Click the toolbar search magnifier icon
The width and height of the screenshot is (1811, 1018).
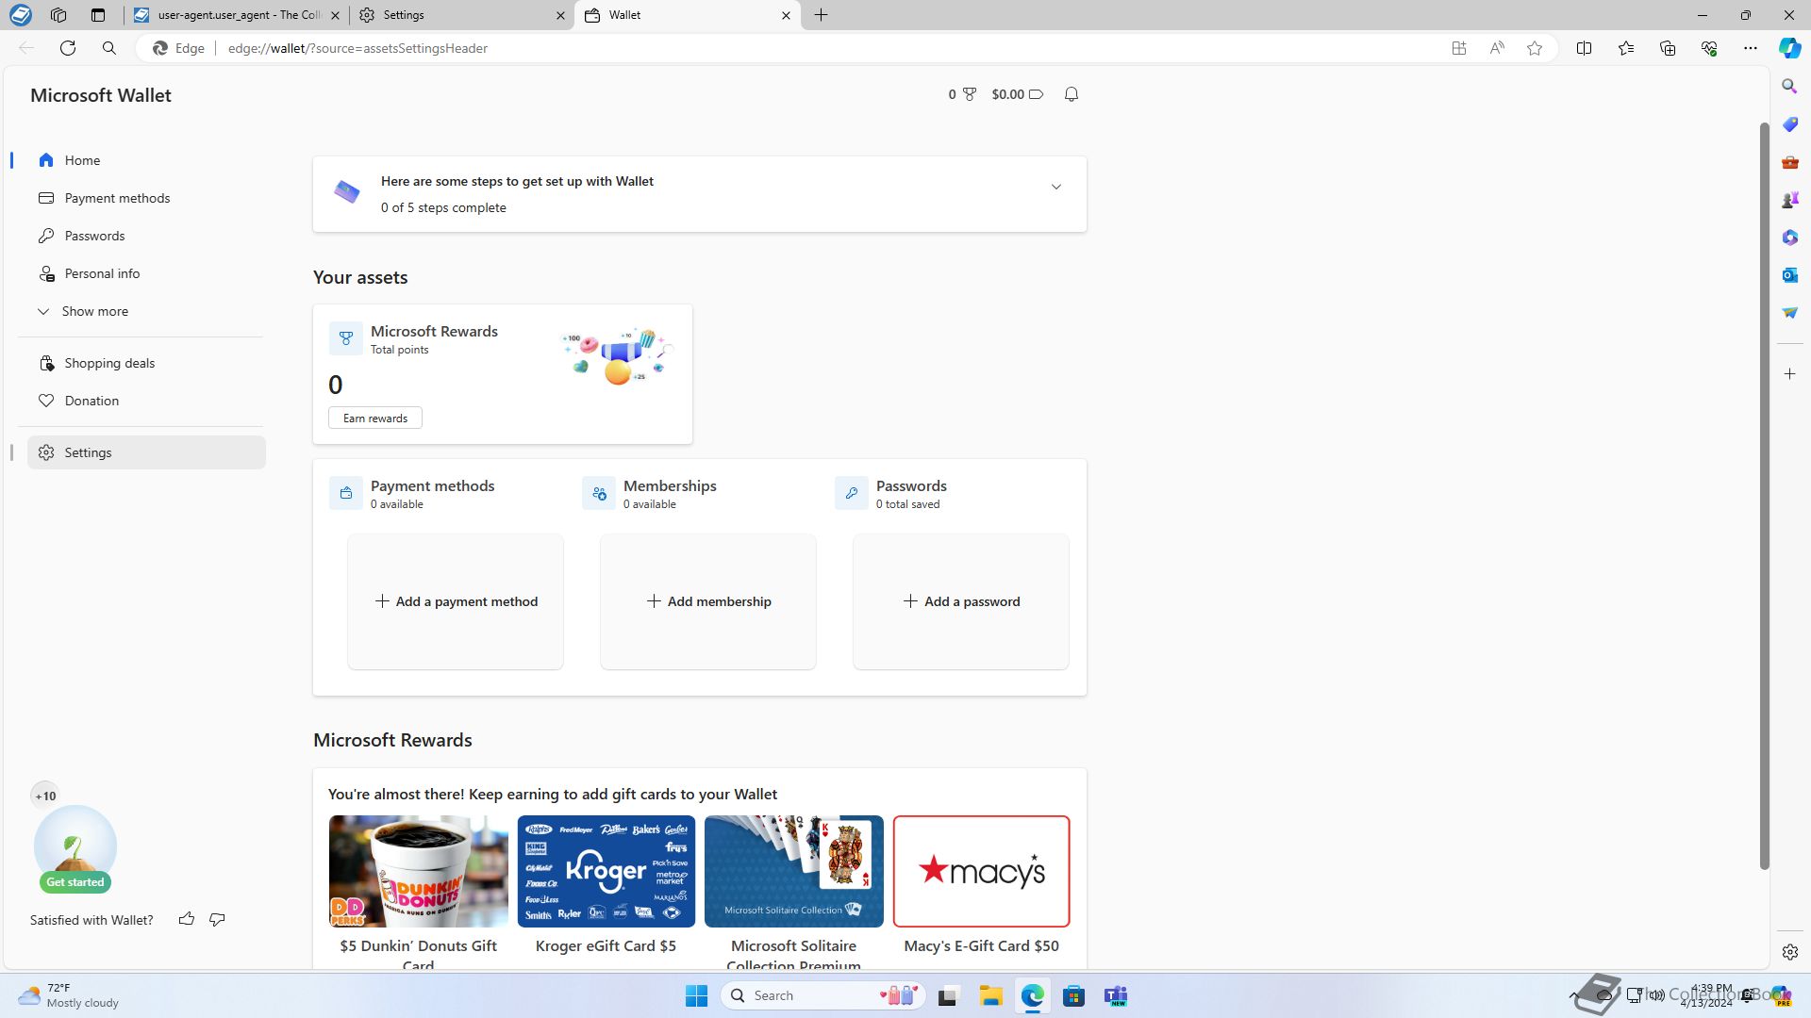coord(109,48)
